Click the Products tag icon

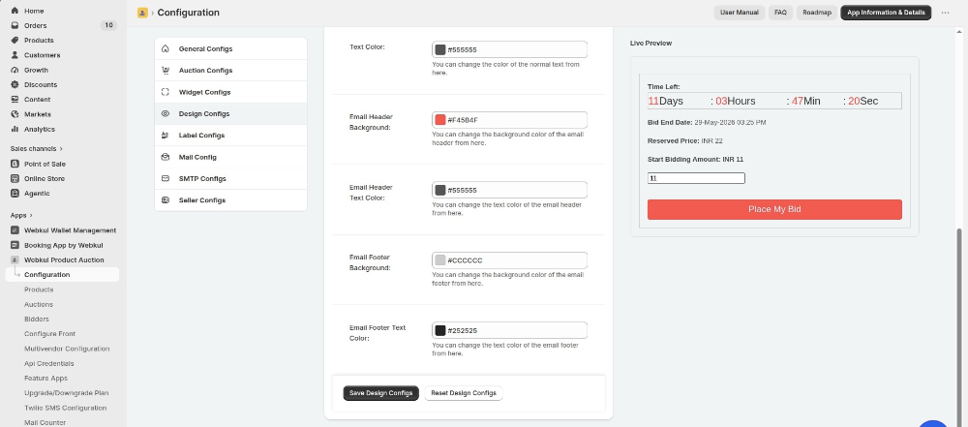(x=15, y=40)
